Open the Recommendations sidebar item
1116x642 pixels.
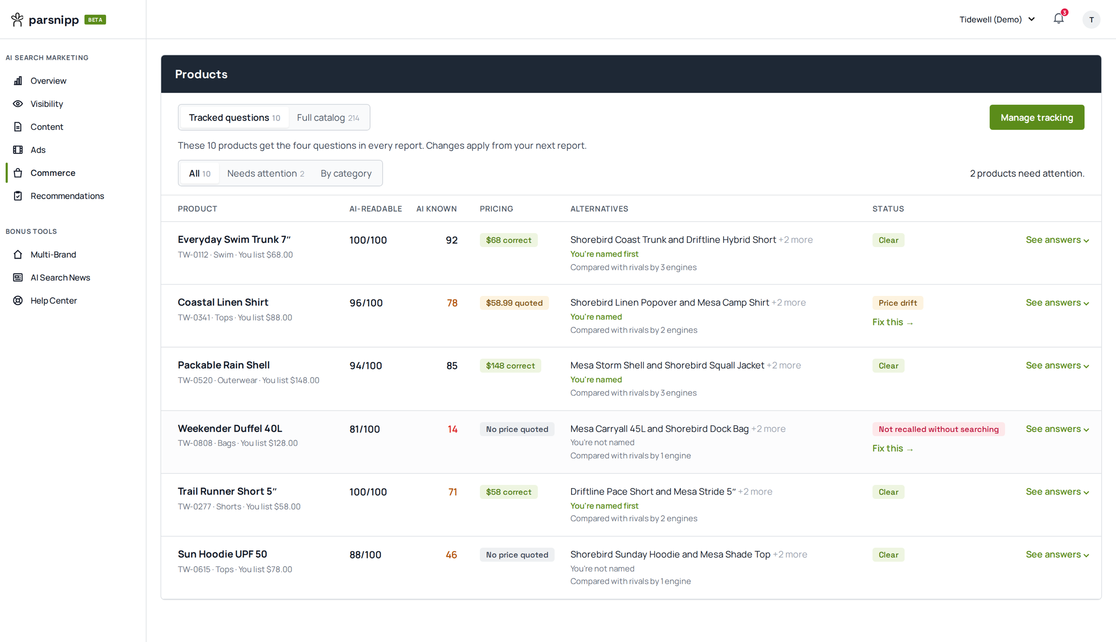(x=73, y=196)
